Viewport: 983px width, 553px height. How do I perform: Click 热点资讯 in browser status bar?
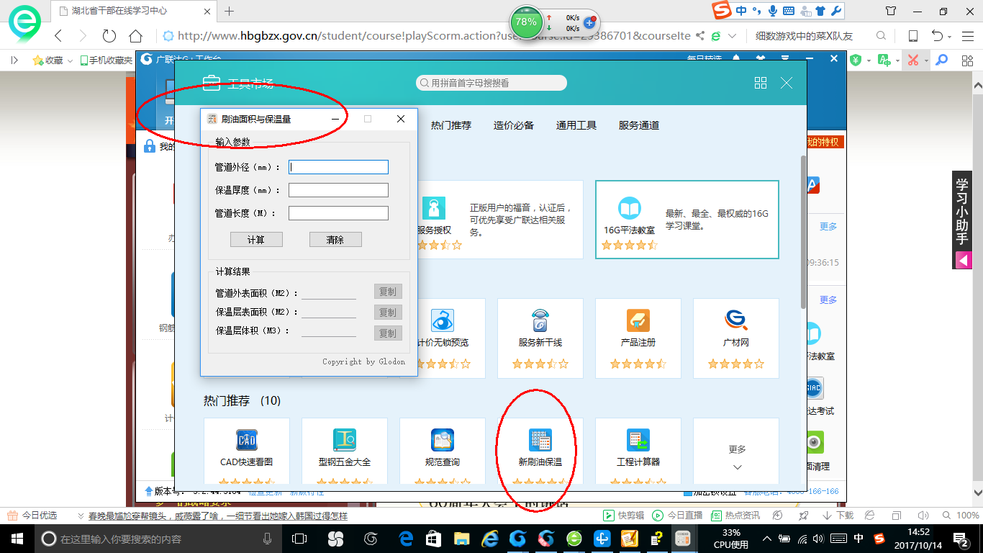735,516
